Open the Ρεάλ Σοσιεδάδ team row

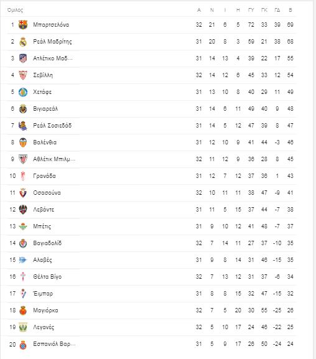pyautogui.click(x=151, y=126)
